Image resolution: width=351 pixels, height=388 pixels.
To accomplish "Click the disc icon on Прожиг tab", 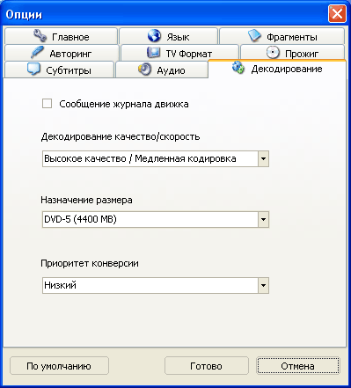I will tap(273, 53).
